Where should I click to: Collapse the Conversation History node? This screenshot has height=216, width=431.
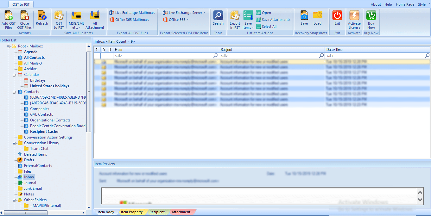[x=14, y=143]
